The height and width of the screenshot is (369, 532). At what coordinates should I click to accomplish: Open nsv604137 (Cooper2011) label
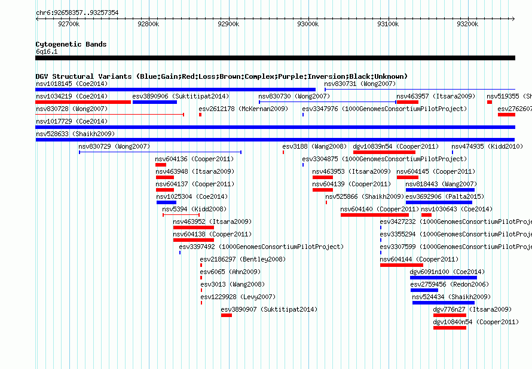(195, 184)
